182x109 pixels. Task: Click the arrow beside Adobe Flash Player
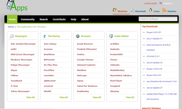[x=144, y=94]
